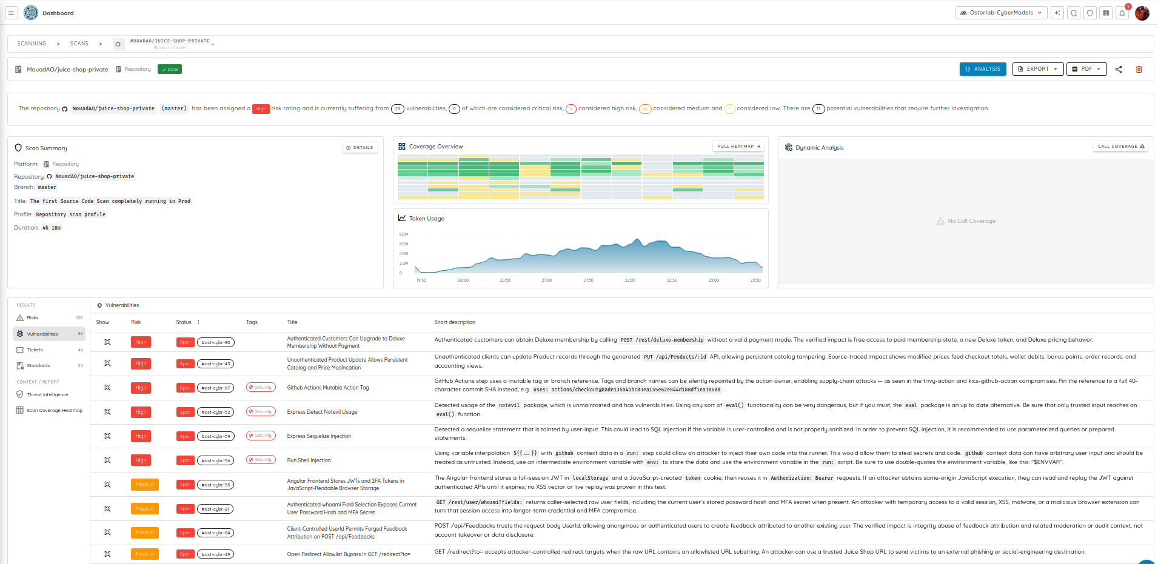Show details of Github Actions Mutable Action Tag

[x=107, y=388]
